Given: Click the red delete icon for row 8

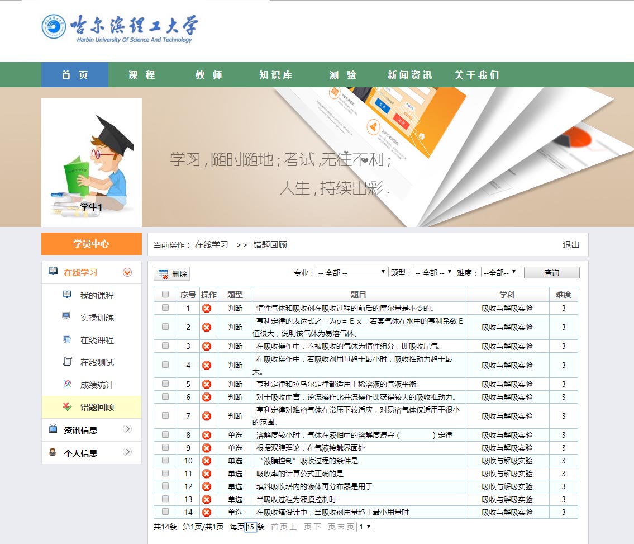Looking at the screenshot, I should click(x=207, y=435).
